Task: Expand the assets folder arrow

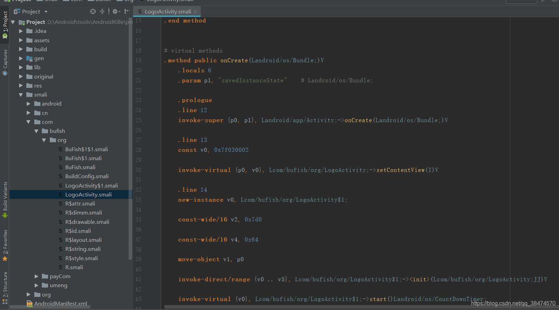Action: coord(21,40)
